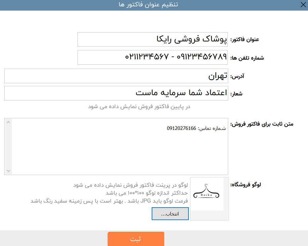Image resolution: width=308 pixels, height=246 pixels.
Task: Click the dialog title 'تنظیم عنوان فاکتور ها'
Action: point(148,5)
